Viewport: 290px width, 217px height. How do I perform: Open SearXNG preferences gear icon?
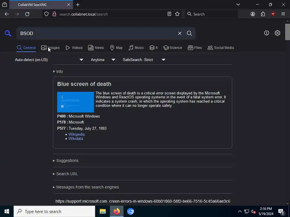(277, 33)
